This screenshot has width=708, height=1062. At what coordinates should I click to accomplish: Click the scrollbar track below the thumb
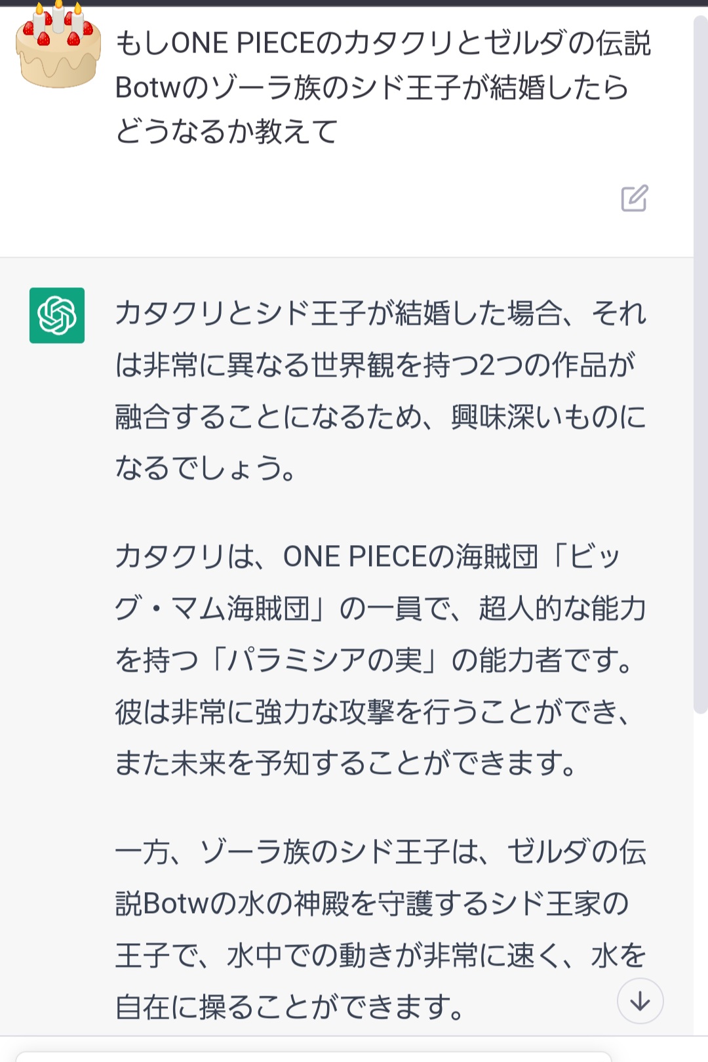[700, 872]
